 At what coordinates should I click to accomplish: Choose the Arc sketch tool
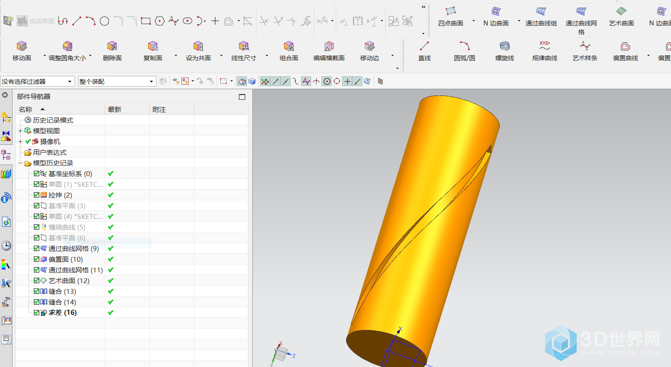click(x=91, y=21)
